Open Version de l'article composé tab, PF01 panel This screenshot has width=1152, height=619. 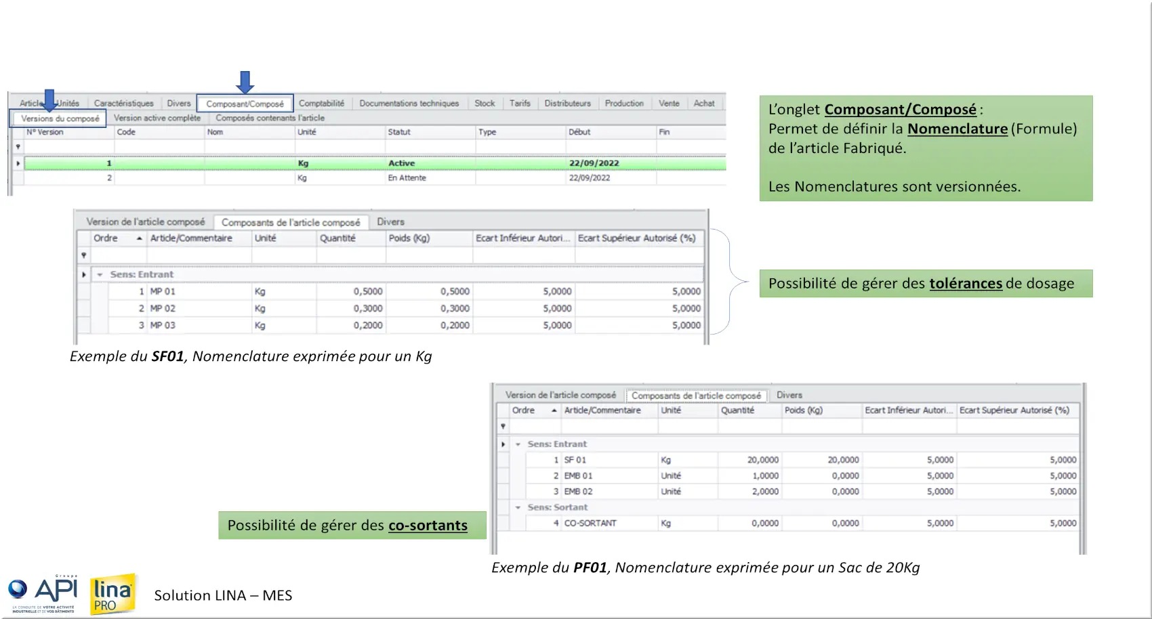click(561, 395)
